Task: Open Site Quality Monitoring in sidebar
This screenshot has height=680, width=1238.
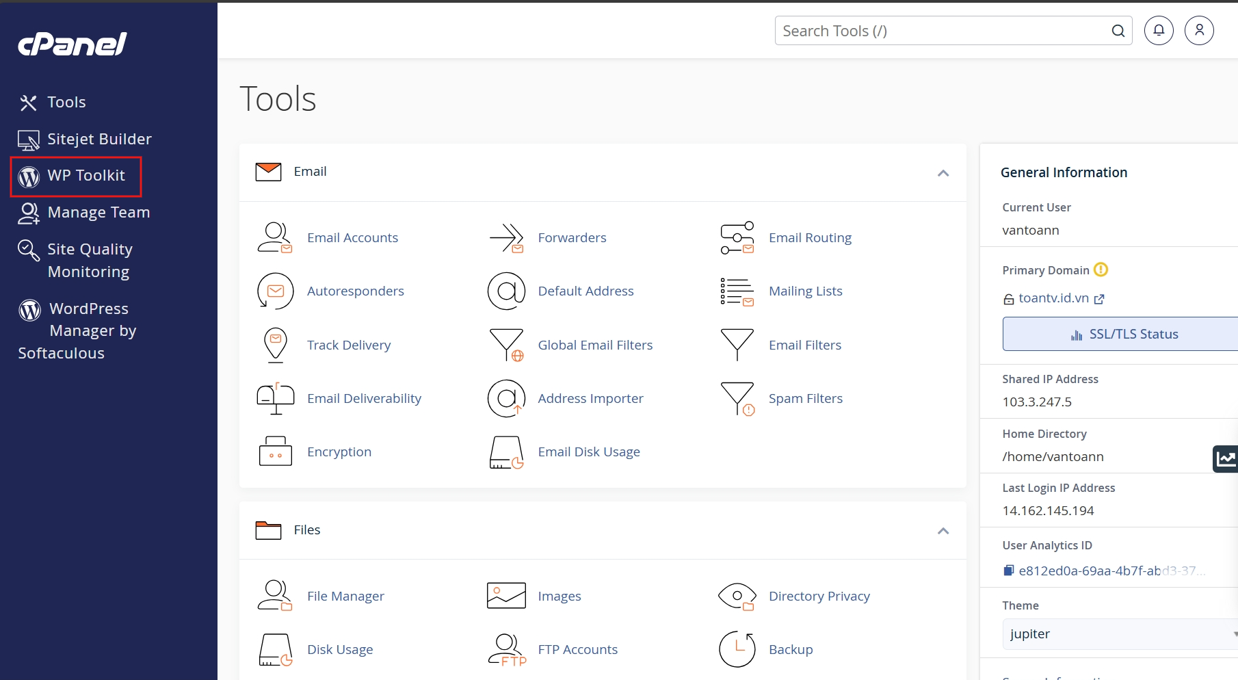Action: (x=75, y=261)
